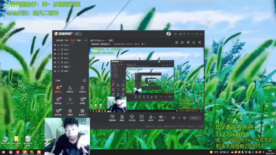This screenshot has width=276, height=155.
Task: Open the 读弹幕 tool
Action: [82, 101]
